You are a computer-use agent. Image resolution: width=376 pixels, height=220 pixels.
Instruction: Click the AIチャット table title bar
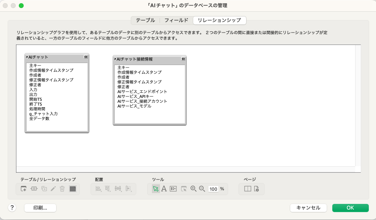(57, 57)
